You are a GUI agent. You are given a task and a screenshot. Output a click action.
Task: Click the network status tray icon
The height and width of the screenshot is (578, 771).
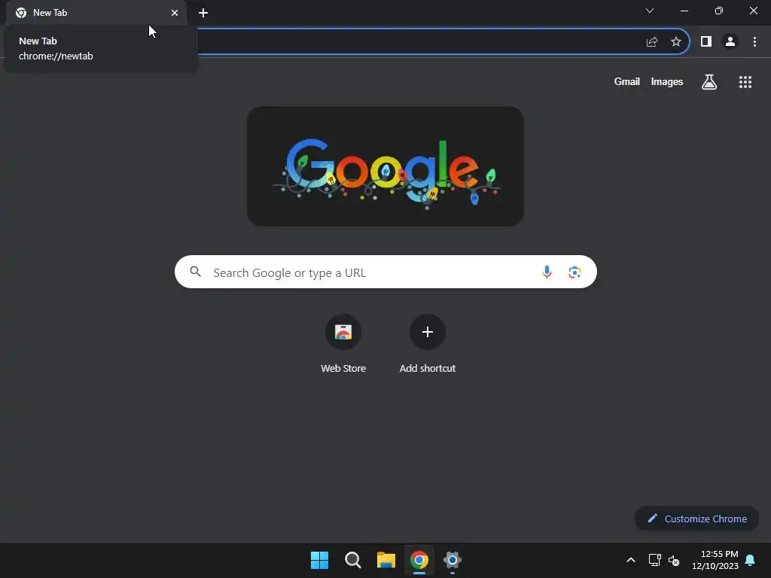pos(655,560)
